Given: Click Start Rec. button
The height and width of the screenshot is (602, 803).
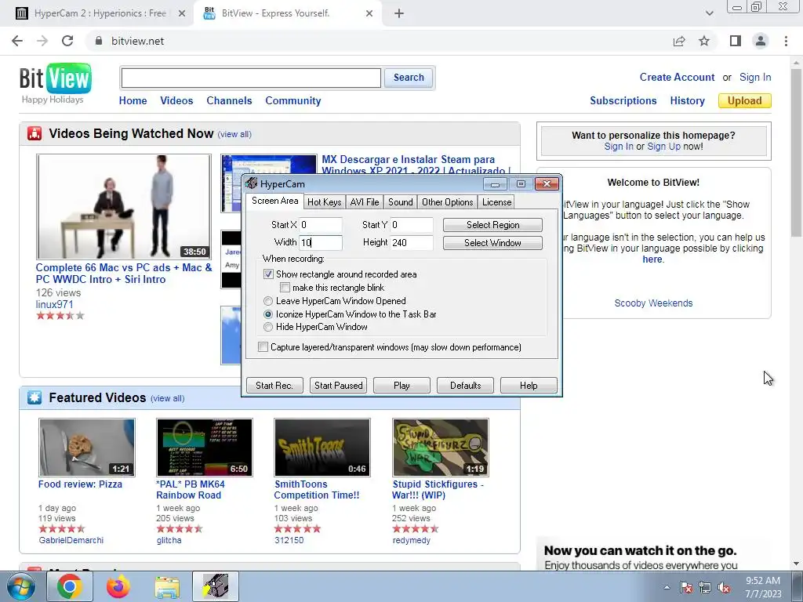Looking at the screenshot, I should coord(274,386).
